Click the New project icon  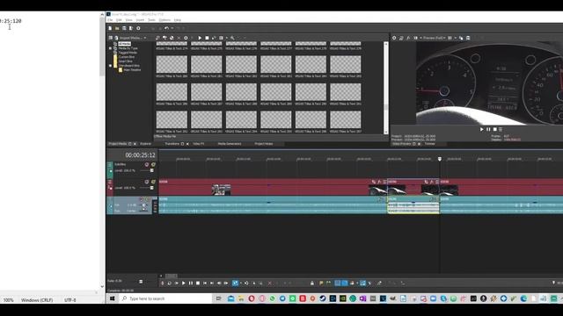coord(110,28)
